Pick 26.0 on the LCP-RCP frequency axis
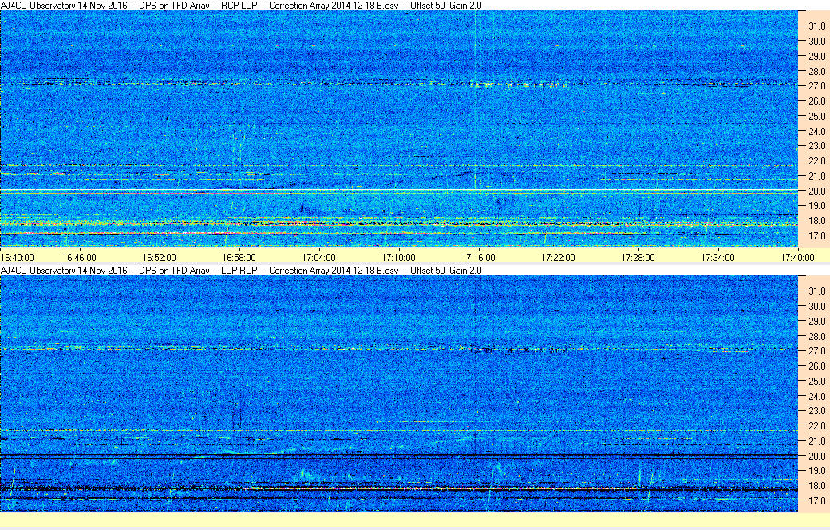 tap(816, 366)
